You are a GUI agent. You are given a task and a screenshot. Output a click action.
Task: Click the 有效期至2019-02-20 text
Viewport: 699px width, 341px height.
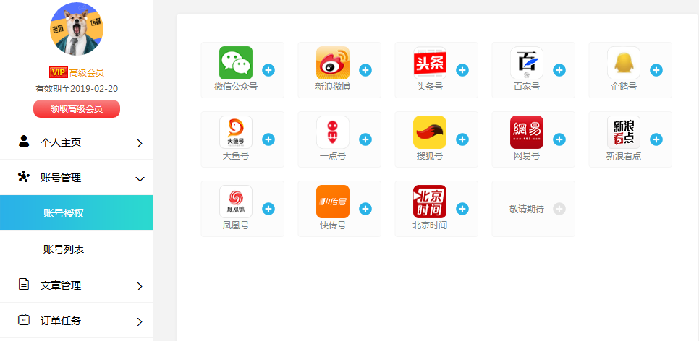click(x=77, y=89)
